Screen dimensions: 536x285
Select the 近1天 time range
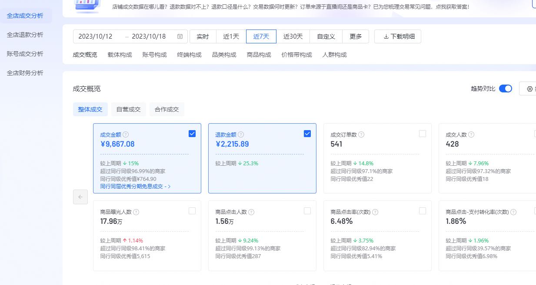point(231,36)
